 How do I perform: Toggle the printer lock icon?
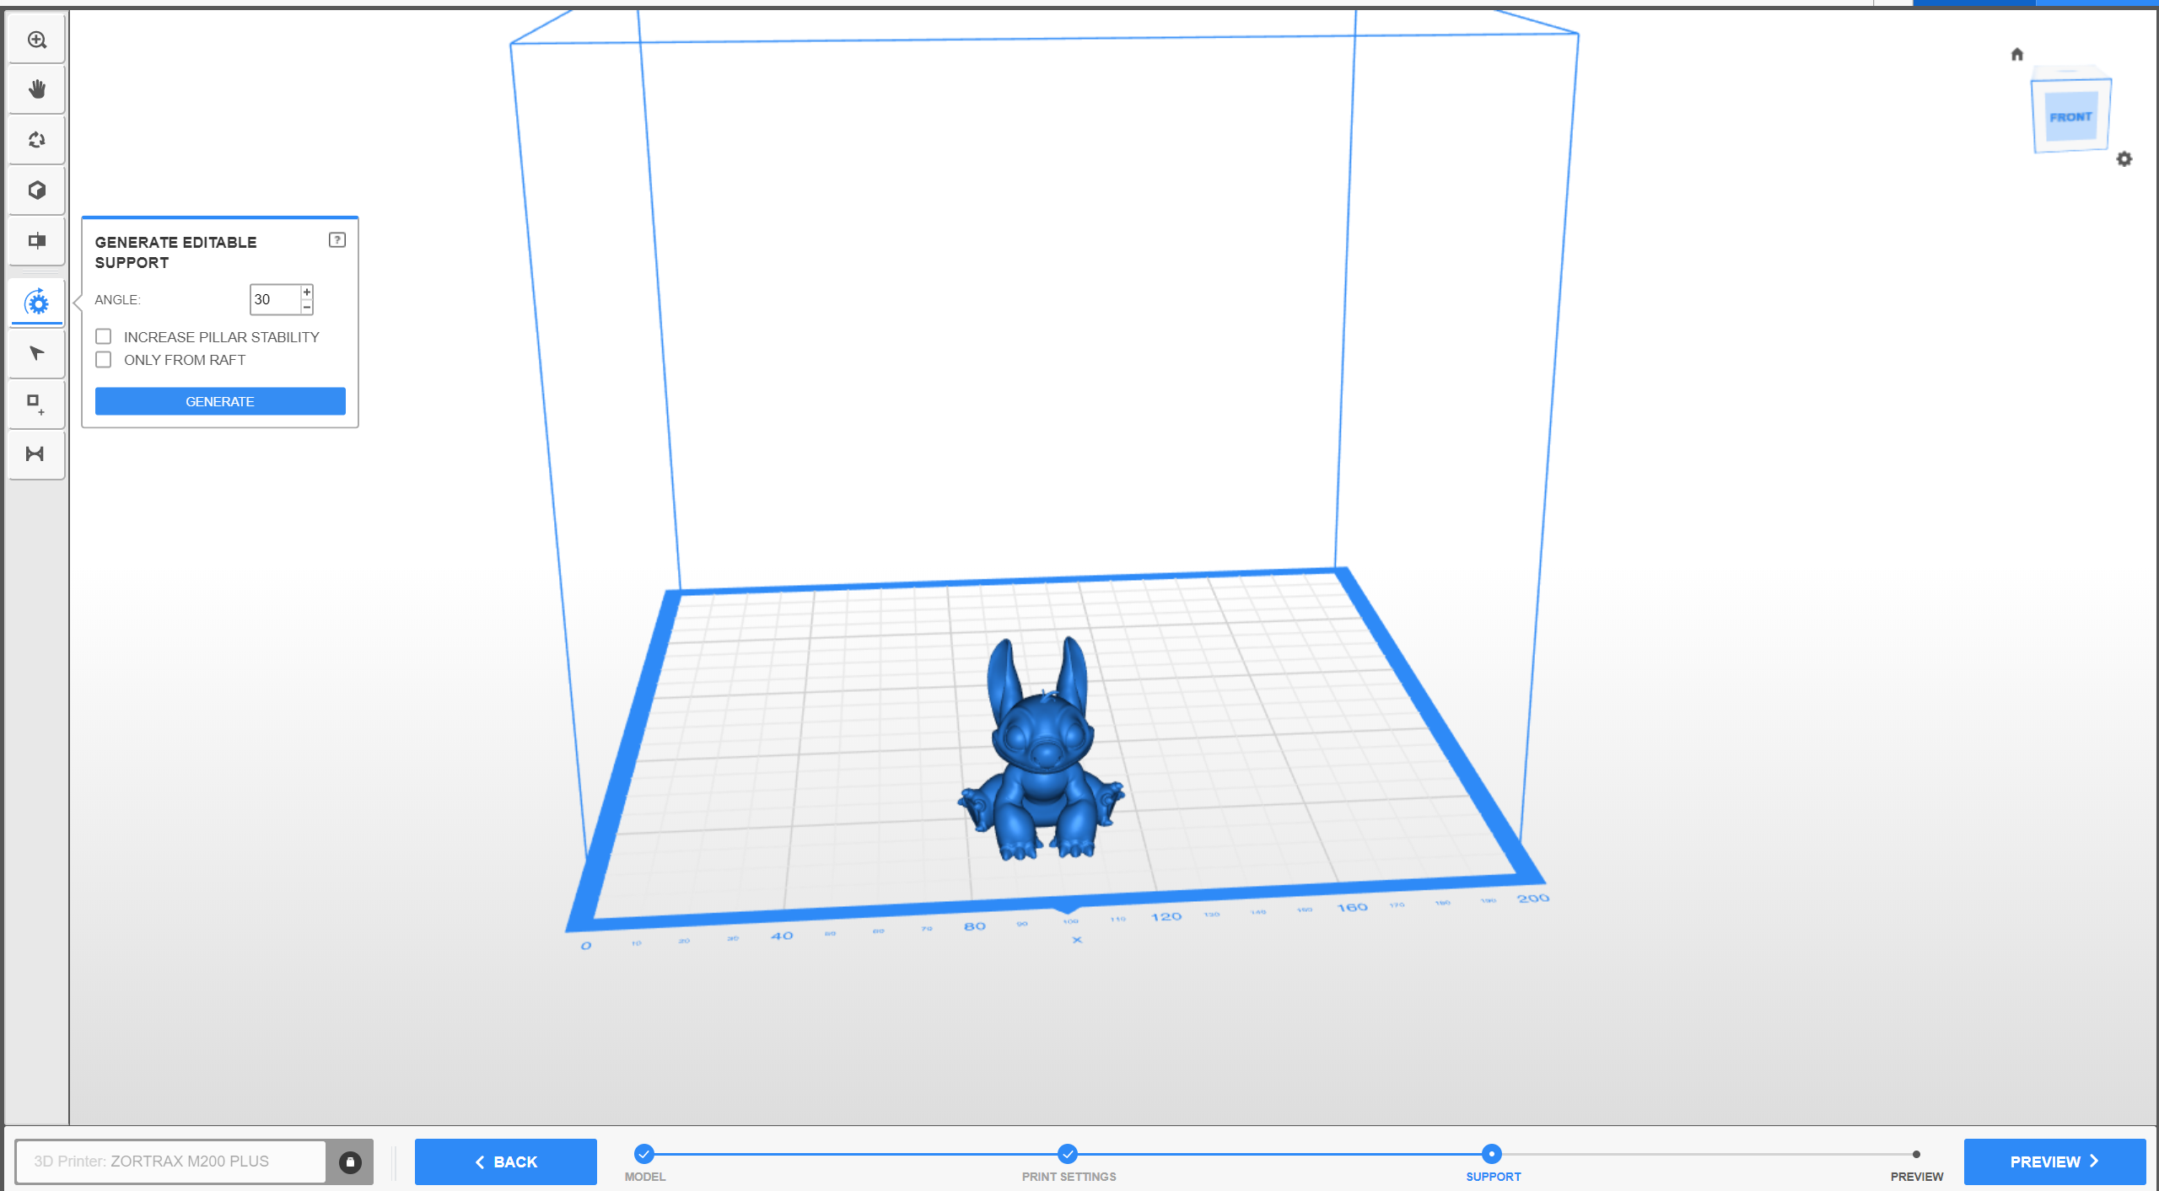(350, 1161)
